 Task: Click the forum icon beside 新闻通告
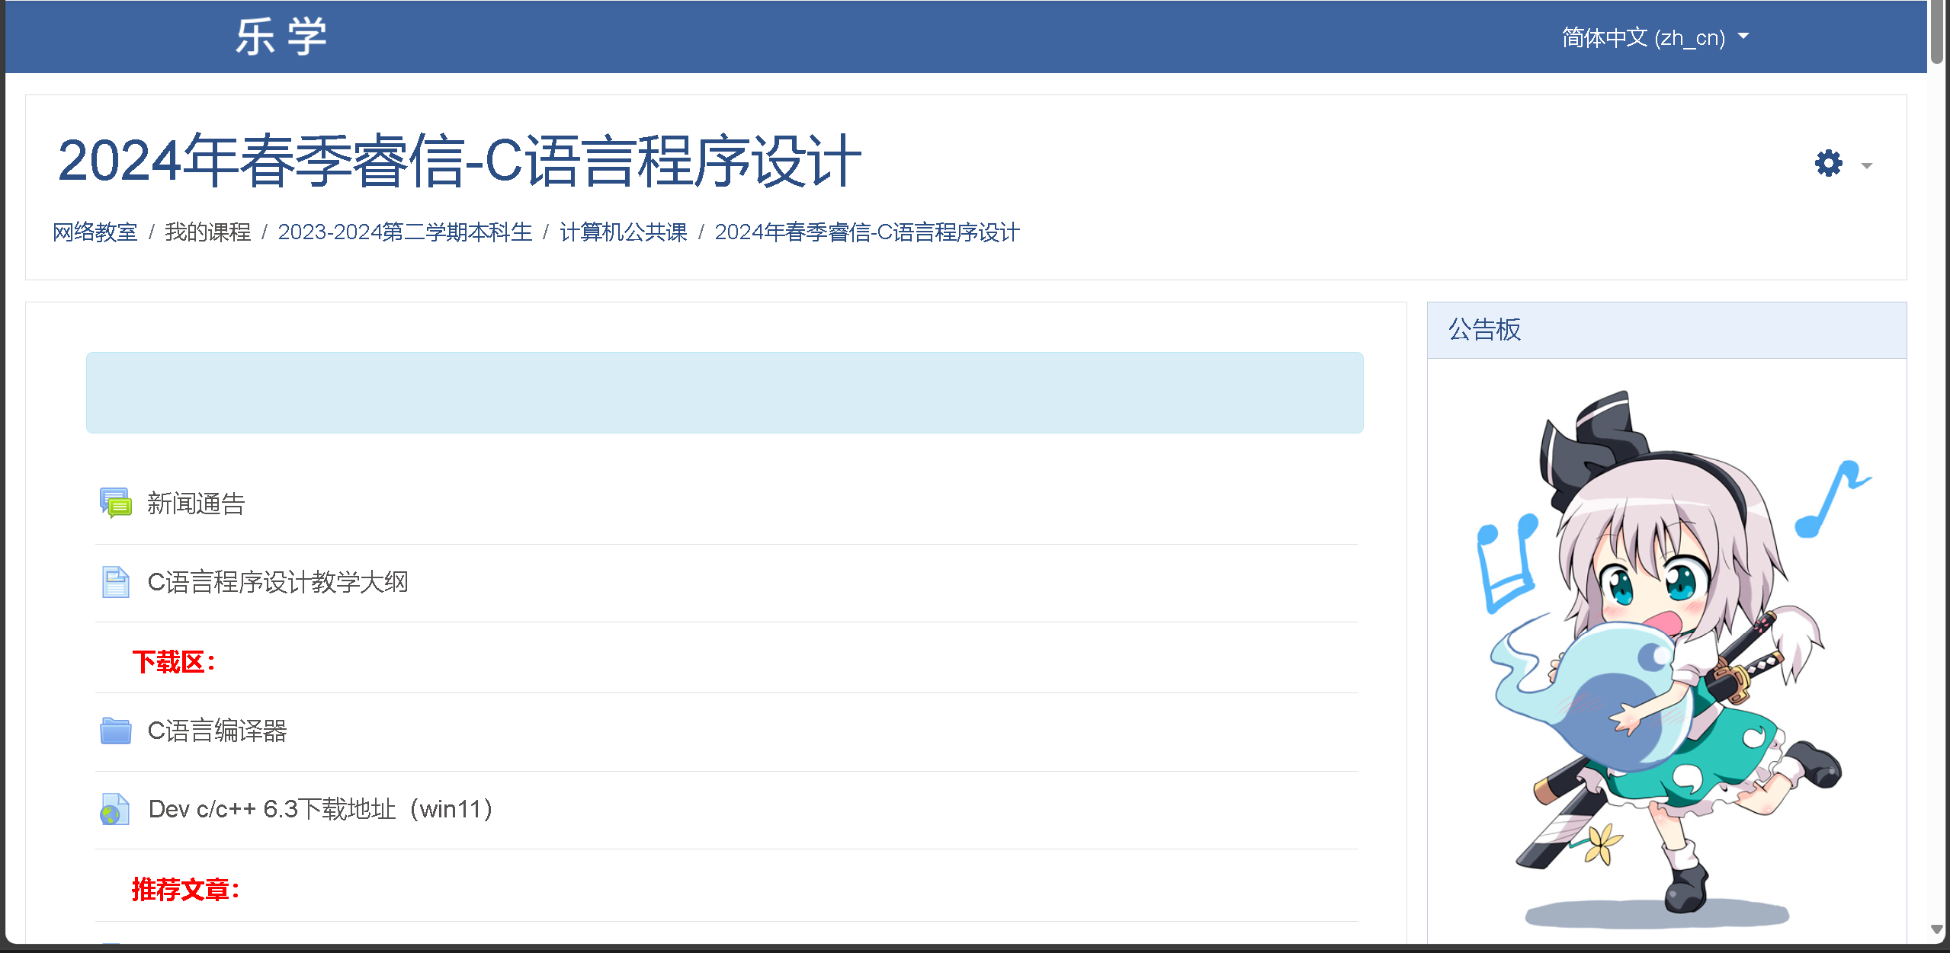click(x=115, y=504)
